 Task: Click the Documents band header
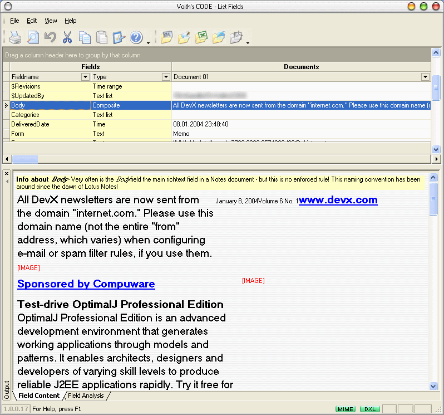pyautogui.click(x=302, y=67)
